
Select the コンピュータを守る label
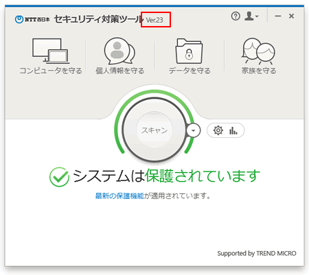click(x=51, y=71)
